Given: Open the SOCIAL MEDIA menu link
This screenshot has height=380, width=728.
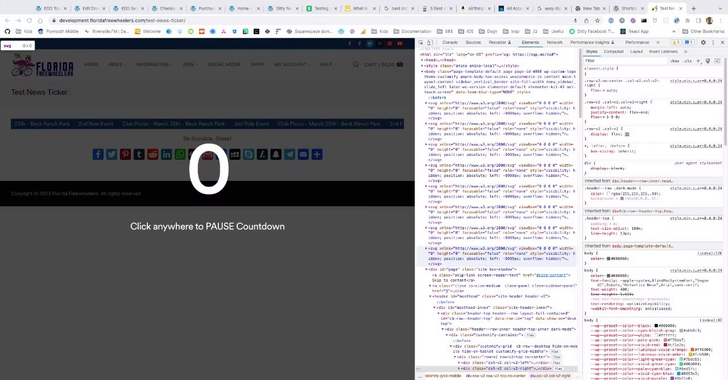Looking at the screenshot, I should tap(224, 64).
